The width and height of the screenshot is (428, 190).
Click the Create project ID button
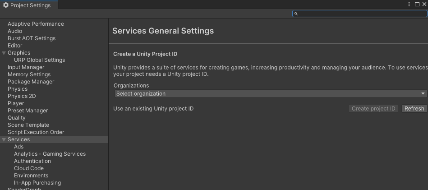[373, 109]
